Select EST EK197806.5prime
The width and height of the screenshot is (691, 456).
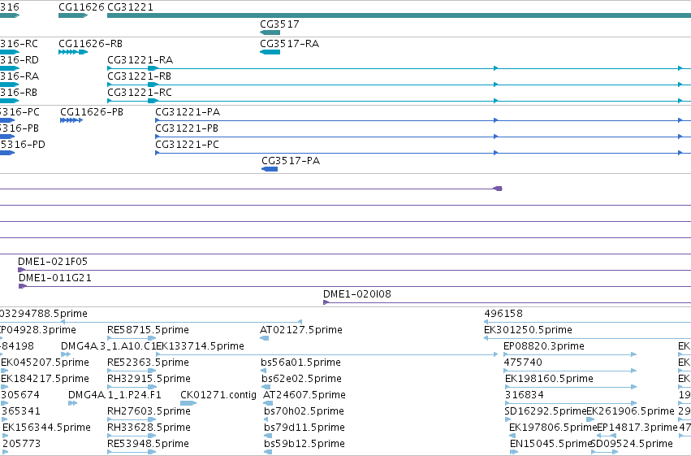pos(553,428)
